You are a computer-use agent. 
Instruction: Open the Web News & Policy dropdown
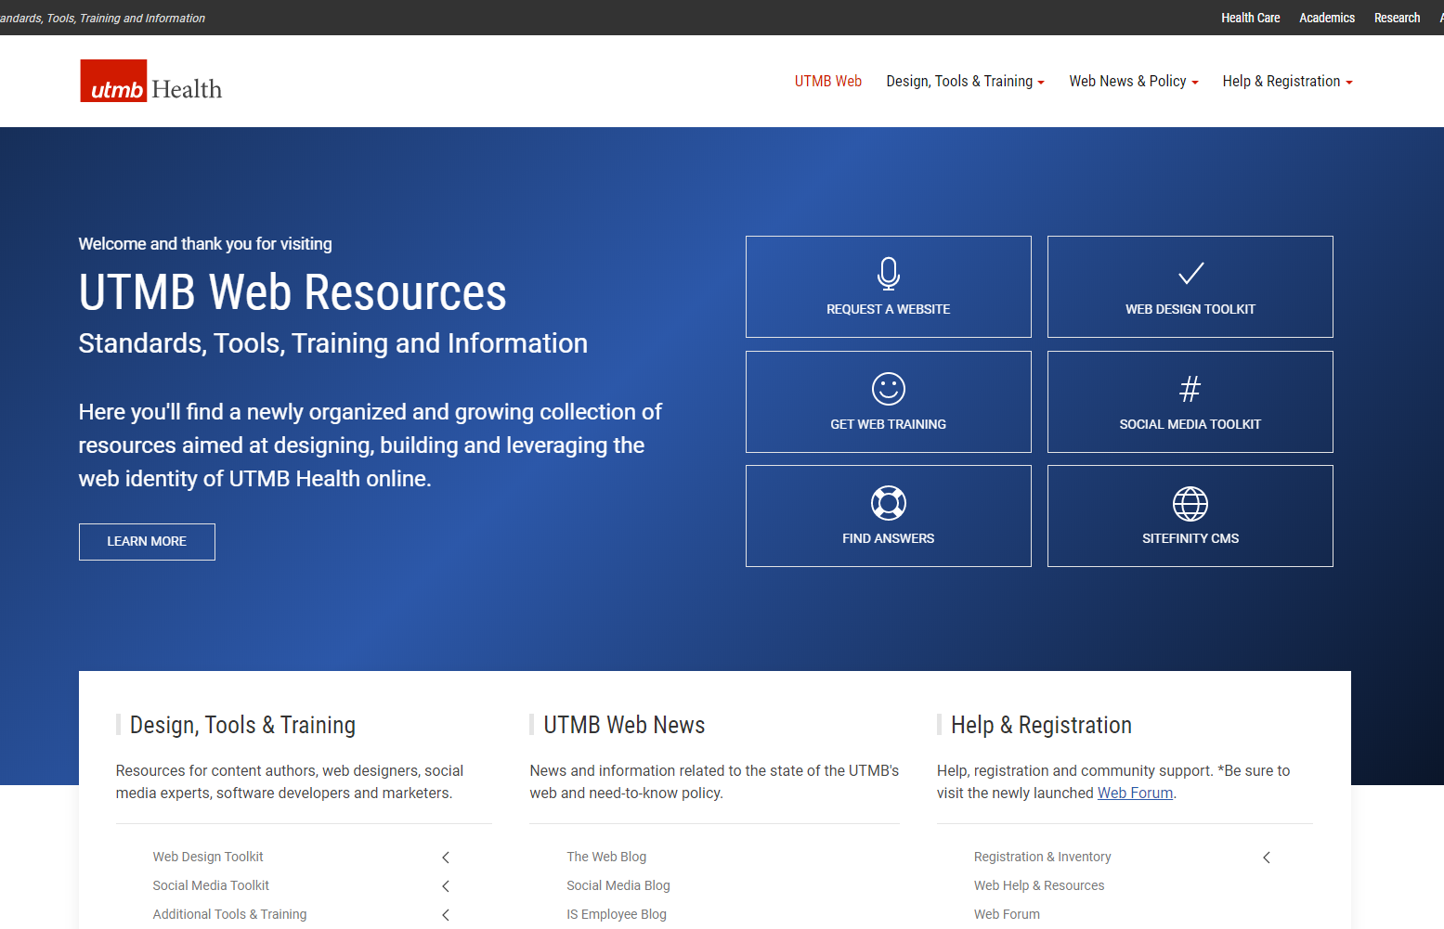coord(1133,82)
